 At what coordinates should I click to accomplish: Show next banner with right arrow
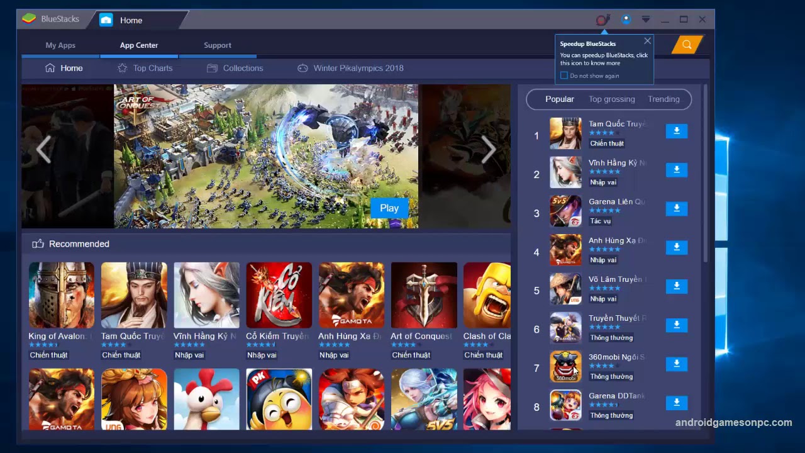[489, 150]
